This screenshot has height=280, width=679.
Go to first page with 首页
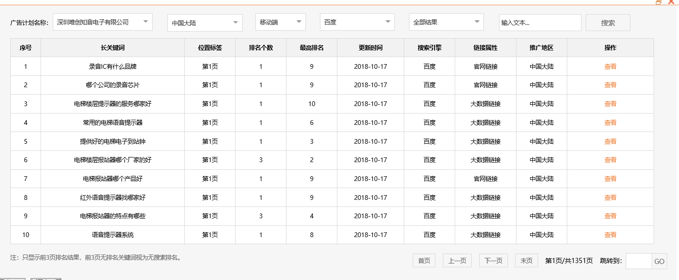pyautogui.click(x=424, y=261)
